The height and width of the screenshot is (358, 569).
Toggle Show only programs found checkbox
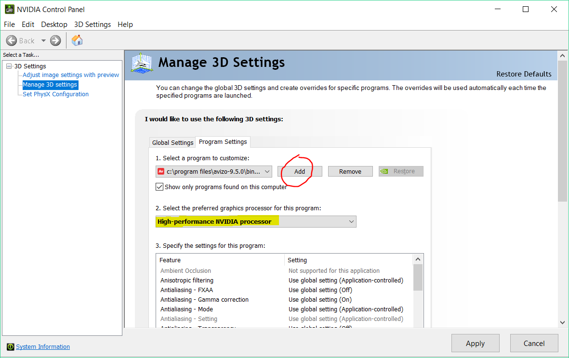[x=159, y=187]
